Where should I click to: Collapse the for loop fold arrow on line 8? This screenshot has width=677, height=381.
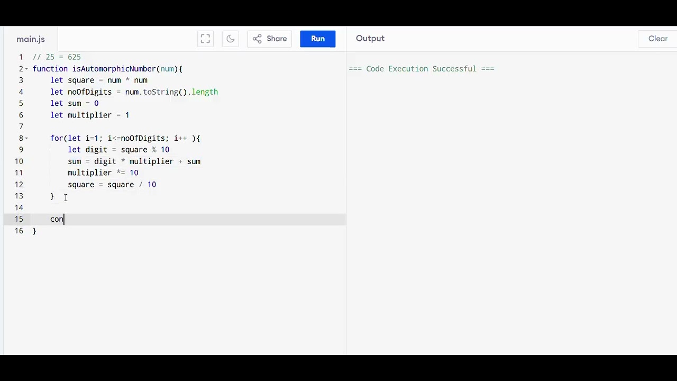tap(27, 139)
